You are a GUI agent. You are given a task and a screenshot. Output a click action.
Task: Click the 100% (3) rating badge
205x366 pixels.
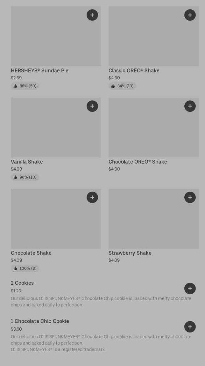click(25, 268)
